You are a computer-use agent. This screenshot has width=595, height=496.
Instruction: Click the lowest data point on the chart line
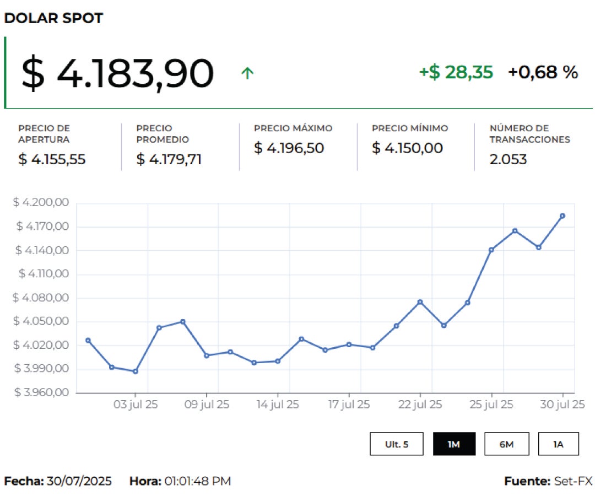[135, 371]
